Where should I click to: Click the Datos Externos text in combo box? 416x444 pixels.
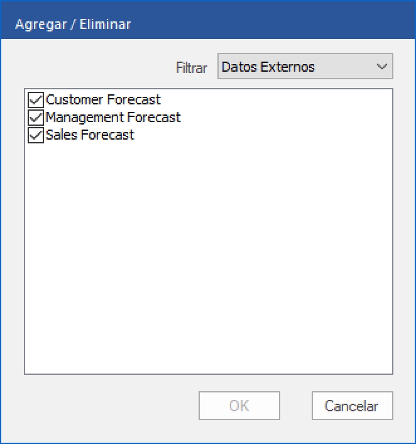(x=268, y=67)
